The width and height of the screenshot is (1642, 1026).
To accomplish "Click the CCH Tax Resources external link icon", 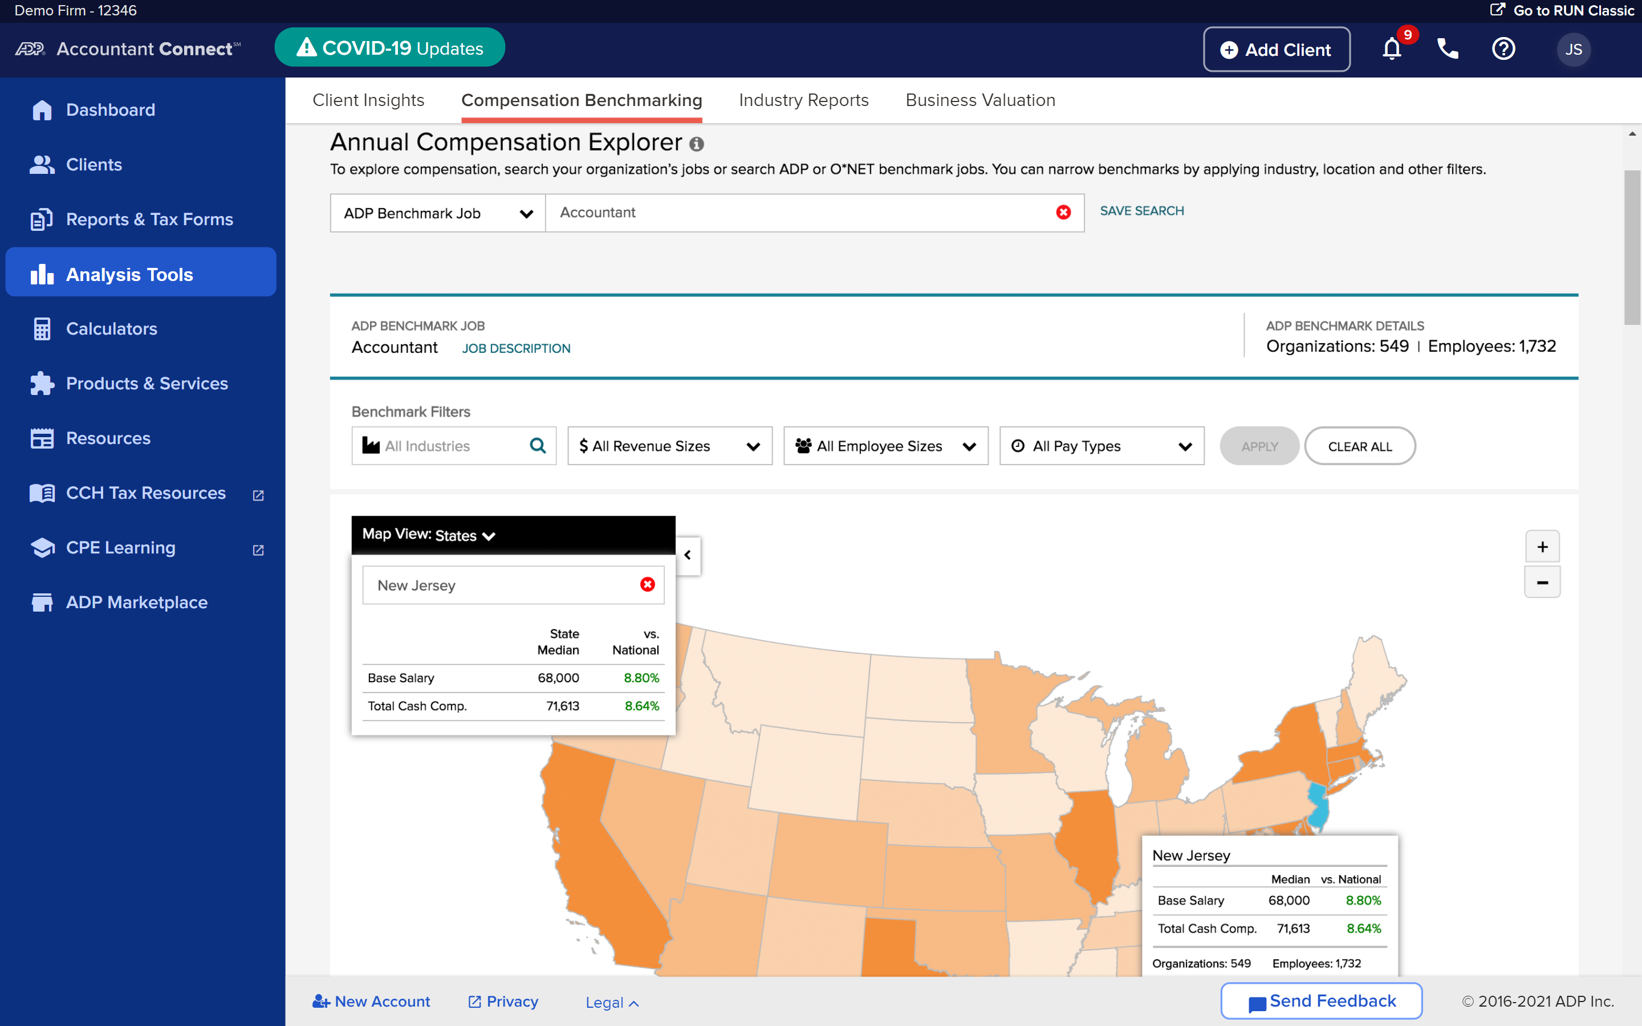I will click(x=258, y=495).
